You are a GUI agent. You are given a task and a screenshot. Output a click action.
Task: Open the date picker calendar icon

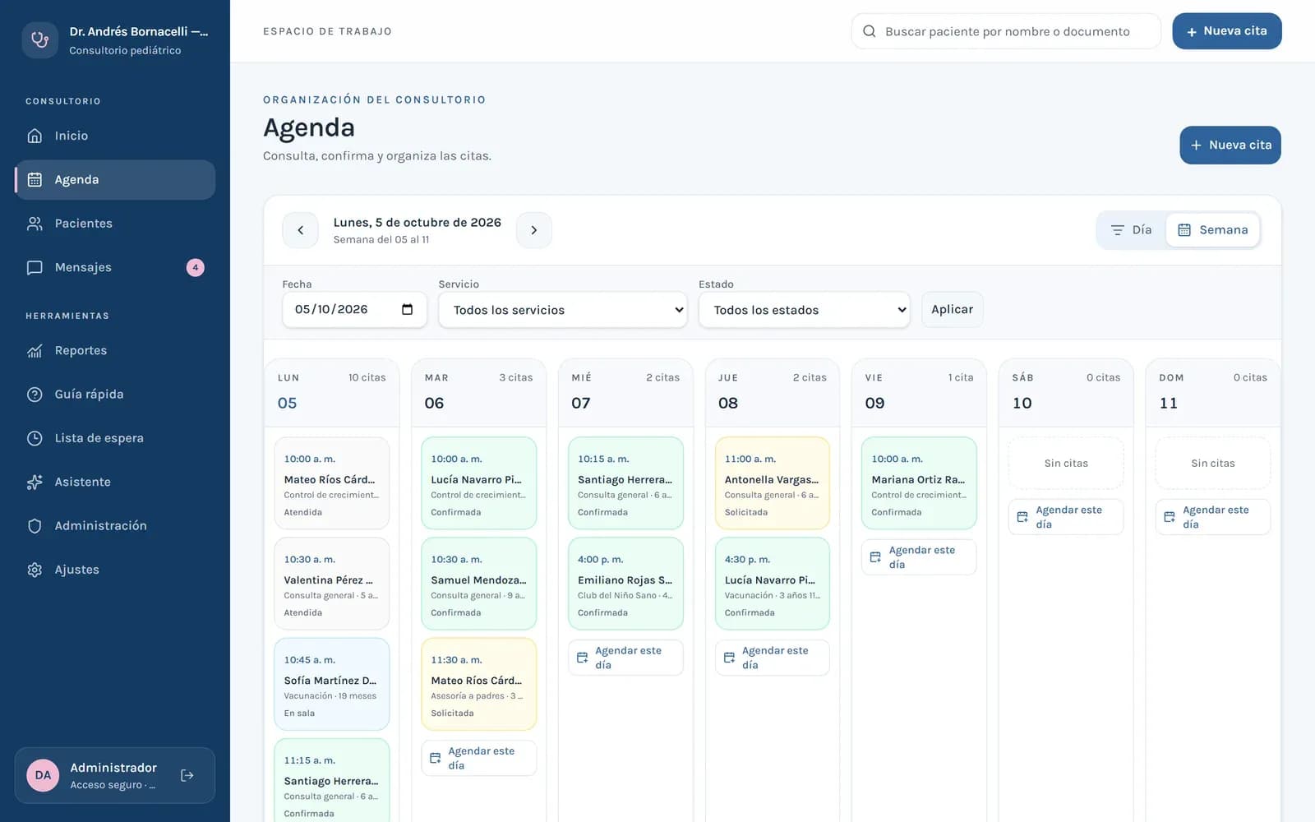coord(407,309)
